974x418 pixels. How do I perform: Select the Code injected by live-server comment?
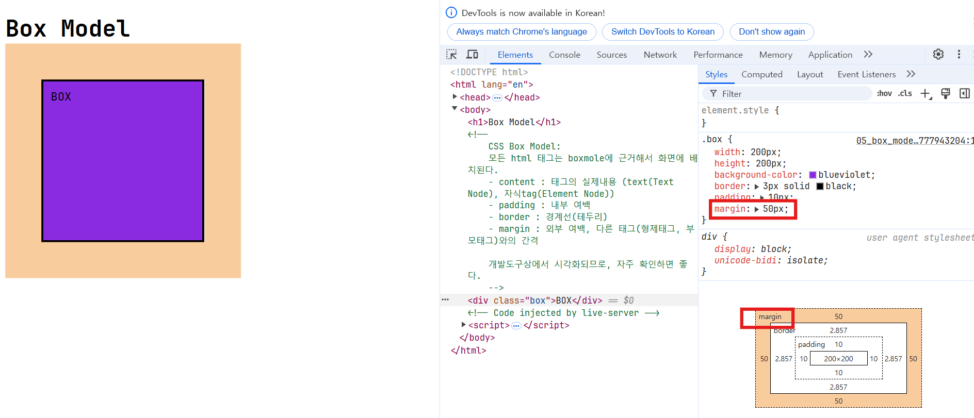point(563,313)
